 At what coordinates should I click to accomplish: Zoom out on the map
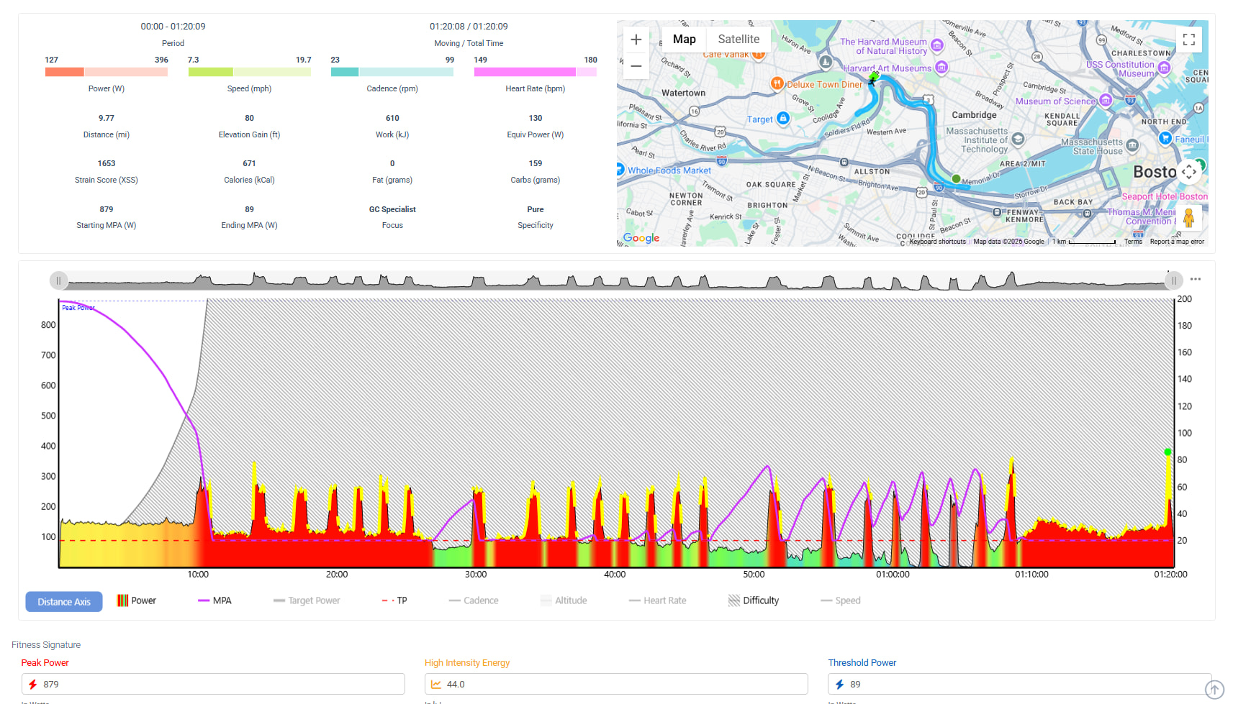point(636,66)
